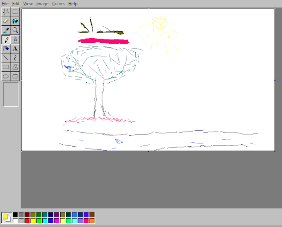Viewport: 282px width, 227px height.
Task: Click the current foreground/background color indicator
Action: coord(7,218)
